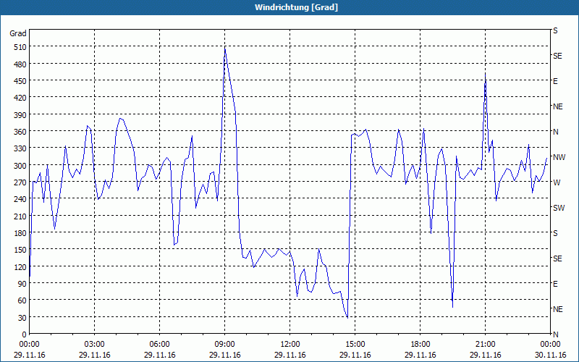The width and height of the screenshot is (579, 362).
Task: Click the 30 y-axis tick label
Action: [x=22, y=318]
